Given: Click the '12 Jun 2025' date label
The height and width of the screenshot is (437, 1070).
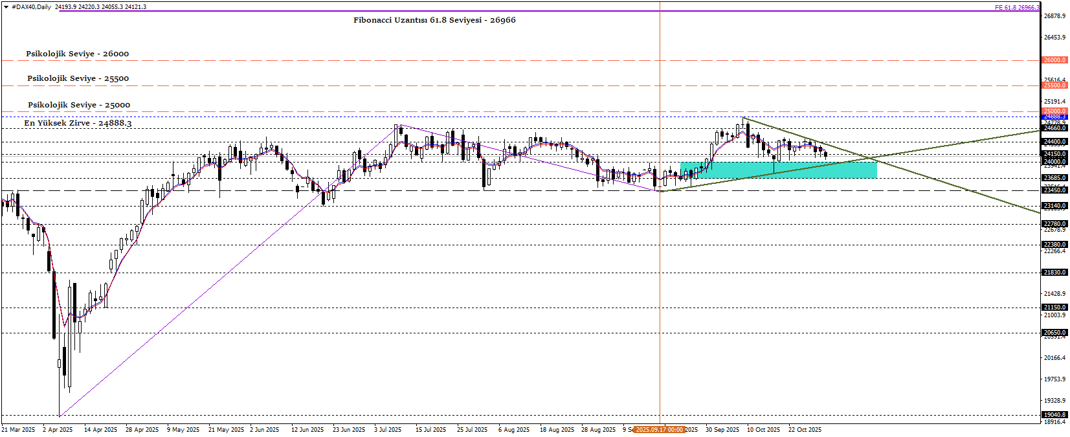Looking at the screenshot, I should (307, 430).
